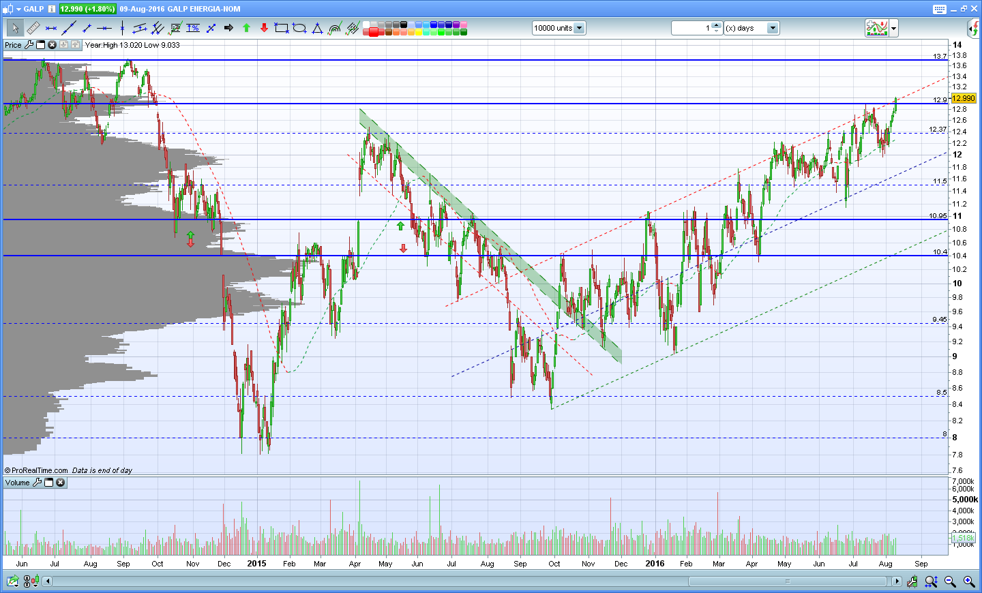Expand the add indicator dropdown arrow

(x=894, y=28)
